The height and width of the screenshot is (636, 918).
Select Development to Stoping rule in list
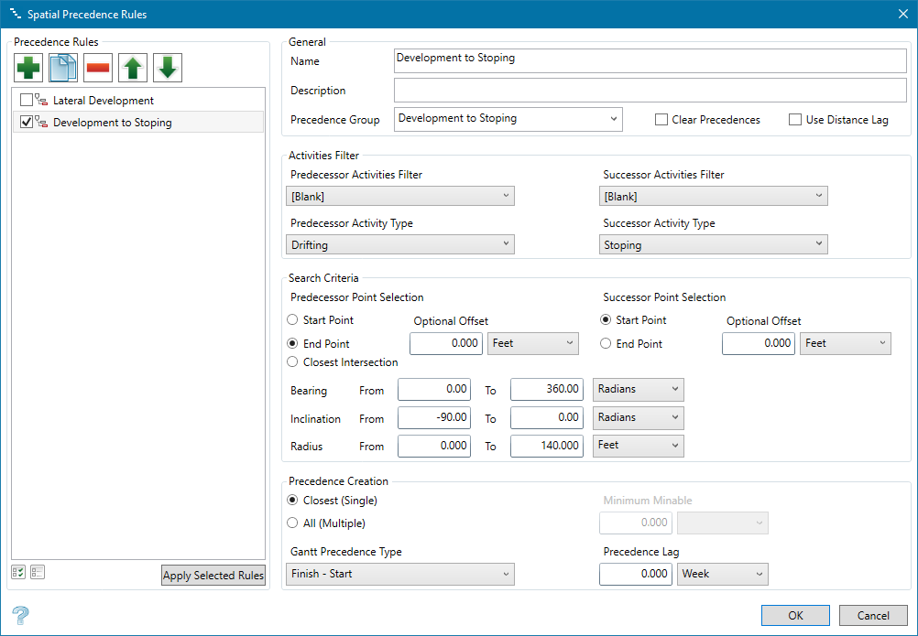(x=112, y=123)
